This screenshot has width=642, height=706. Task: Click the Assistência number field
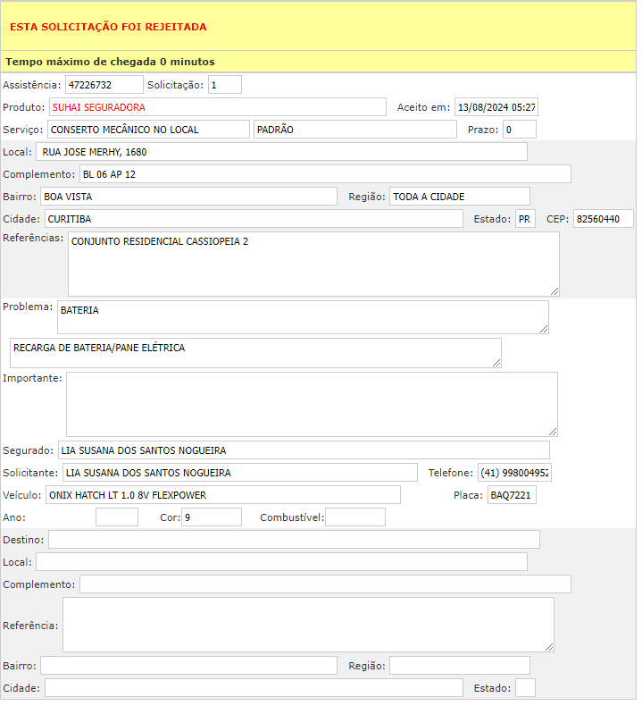click(104, 85)
